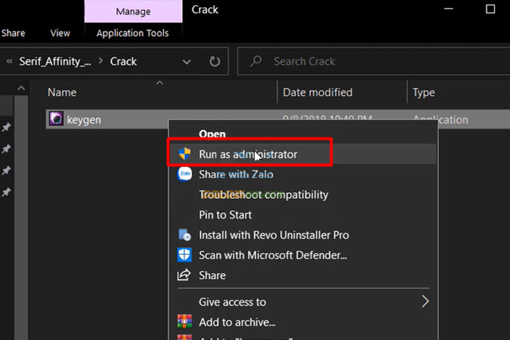Sort by the Date modified column
This screenshot has height=340, width=510.
point(317,92)
